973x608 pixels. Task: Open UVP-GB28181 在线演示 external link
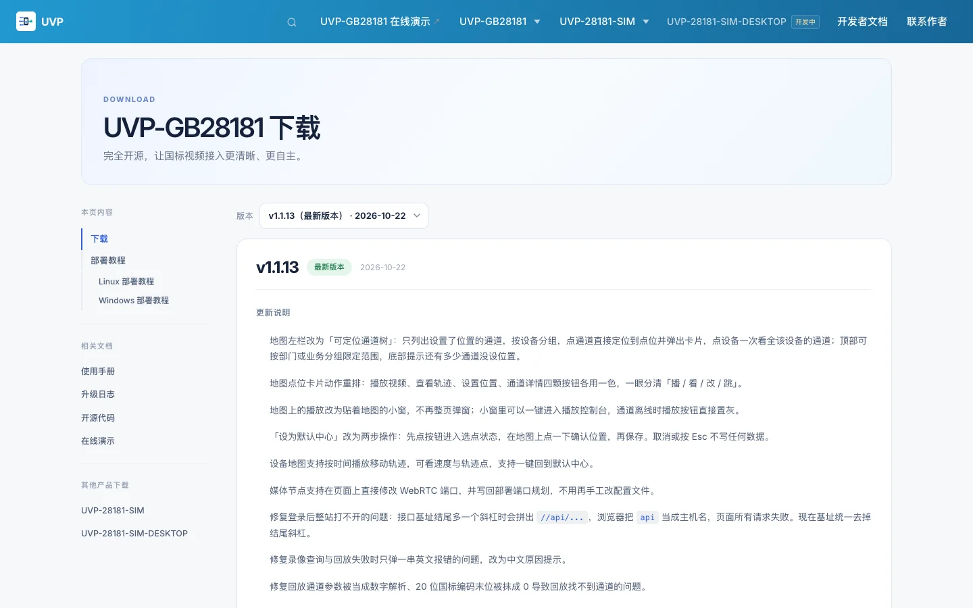pyautogui.click(x=380, y=22)
